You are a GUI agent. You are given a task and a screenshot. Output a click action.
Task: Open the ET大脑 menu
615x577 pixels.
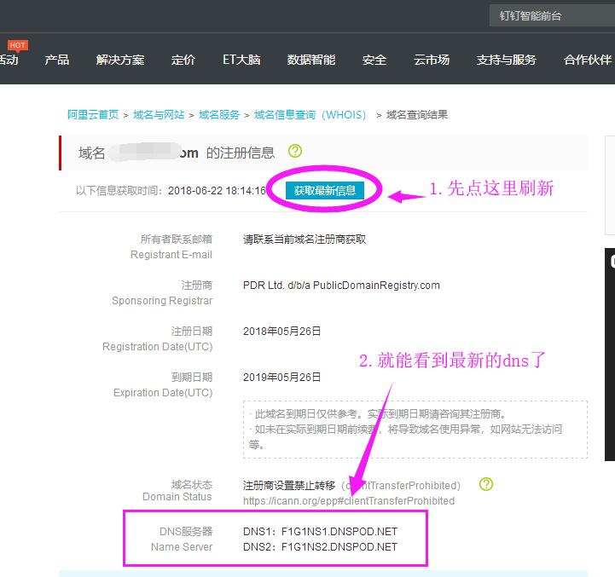pos(241,60)
